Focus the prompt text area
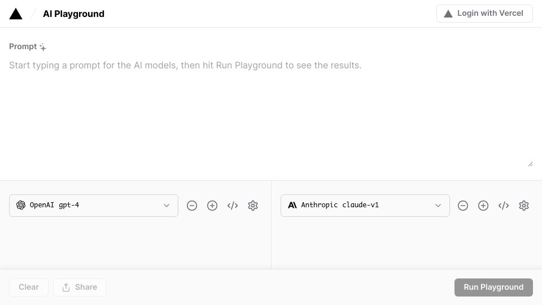 click(x=270, y=113)
